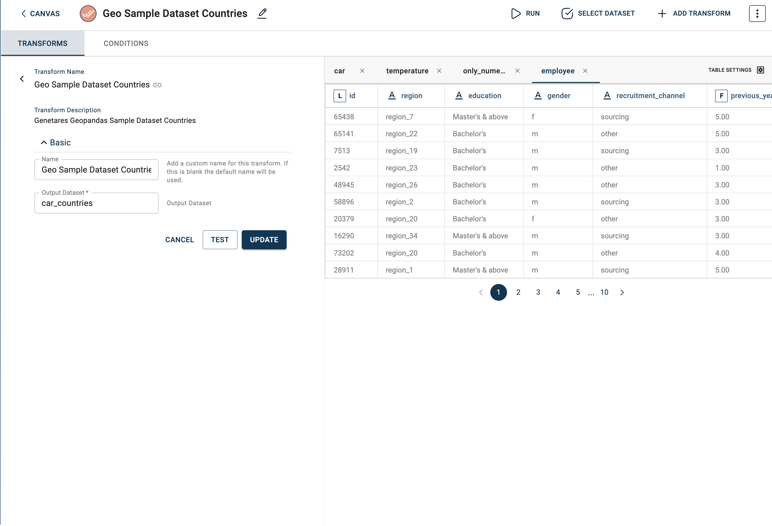The height and width of the screenshot is (526, 772).
Task: Open Table Settings via the gear icon
Action: [x=761, y=70]
